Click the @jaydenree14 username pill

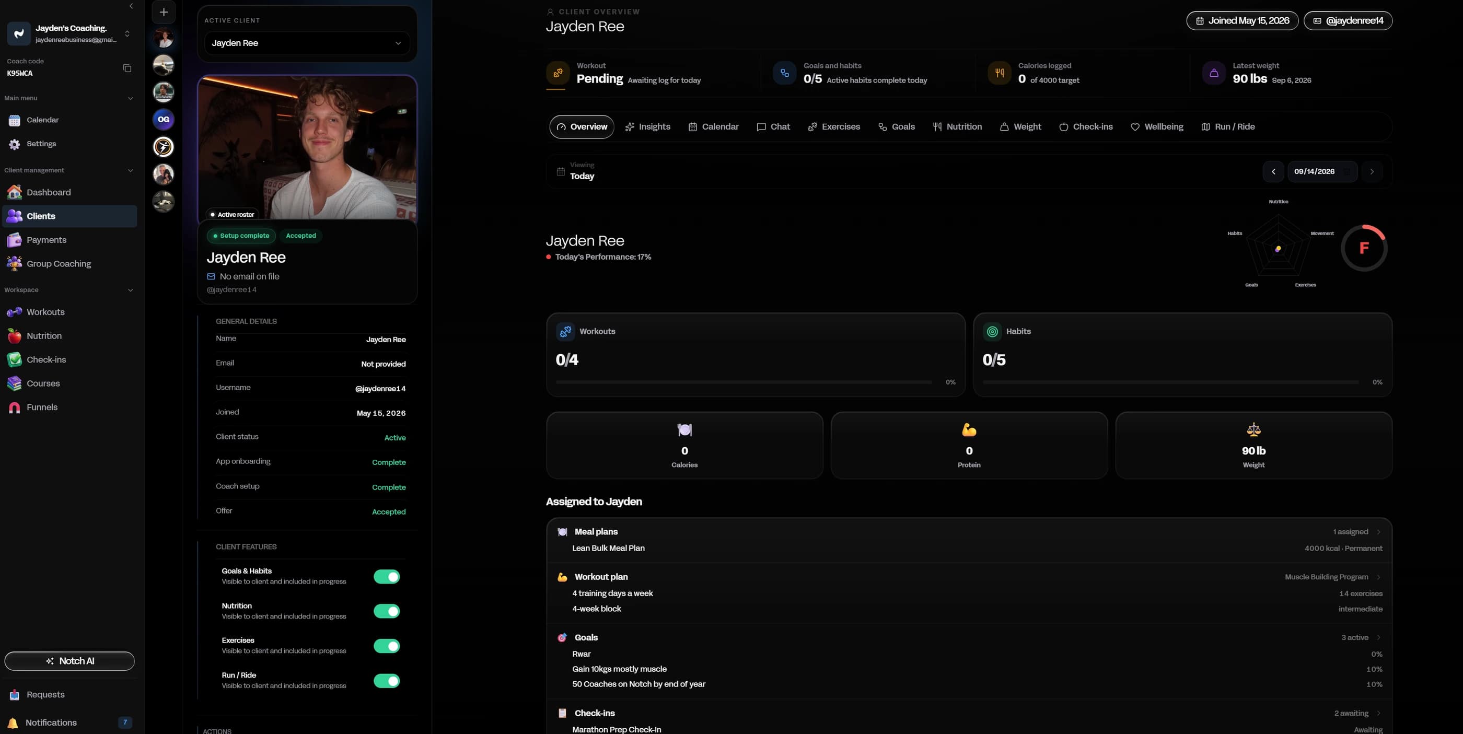(1348, 21)
